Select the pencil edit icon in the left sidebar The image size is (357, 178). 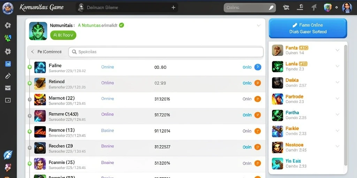tap(8, 76)
